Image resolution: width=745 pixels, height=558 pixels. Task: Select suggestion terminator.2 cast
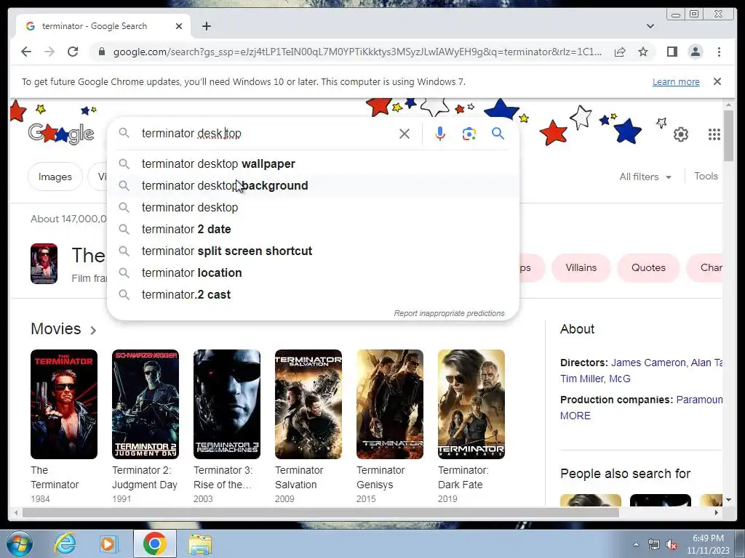click(x=313, y=295)
